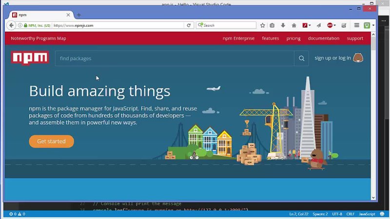Open a new browser tab with plus

point(79,15)
